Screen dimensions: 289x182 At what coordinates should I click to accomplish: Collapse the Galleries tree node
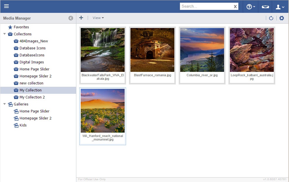click(4, 104)
